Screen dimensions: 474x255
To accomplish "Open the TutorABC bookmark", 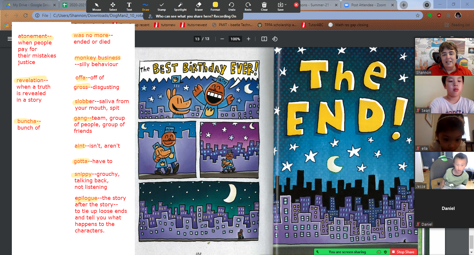I will point(313,25).
